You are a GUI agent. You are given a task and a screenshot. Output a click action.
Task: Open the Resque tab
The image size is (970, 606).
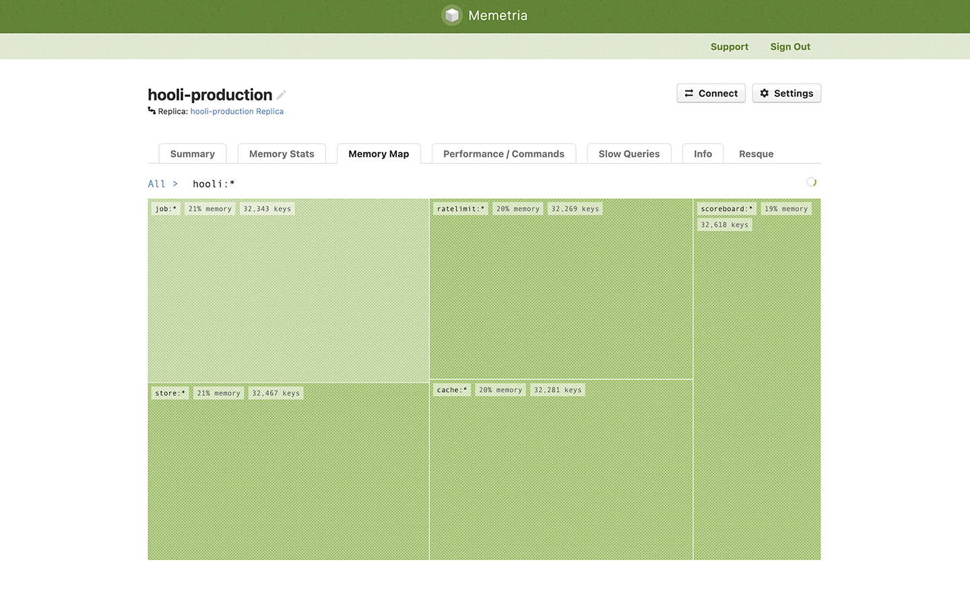click(x=756, y=154)
